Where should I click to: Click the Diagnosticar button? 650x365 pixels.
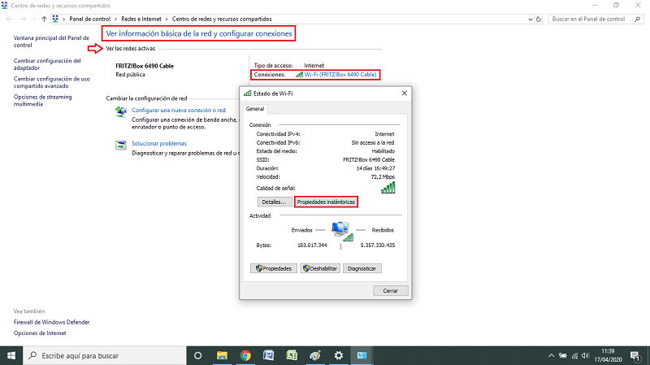pyautogui.click(x=362, y=269)
